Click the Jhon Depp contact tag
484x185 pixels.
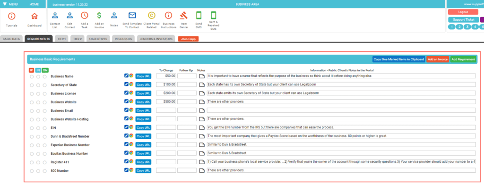click(188, 39)
